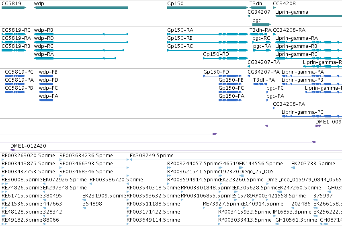
Task: Click the pgc gene bar
Action: [262, 25]
